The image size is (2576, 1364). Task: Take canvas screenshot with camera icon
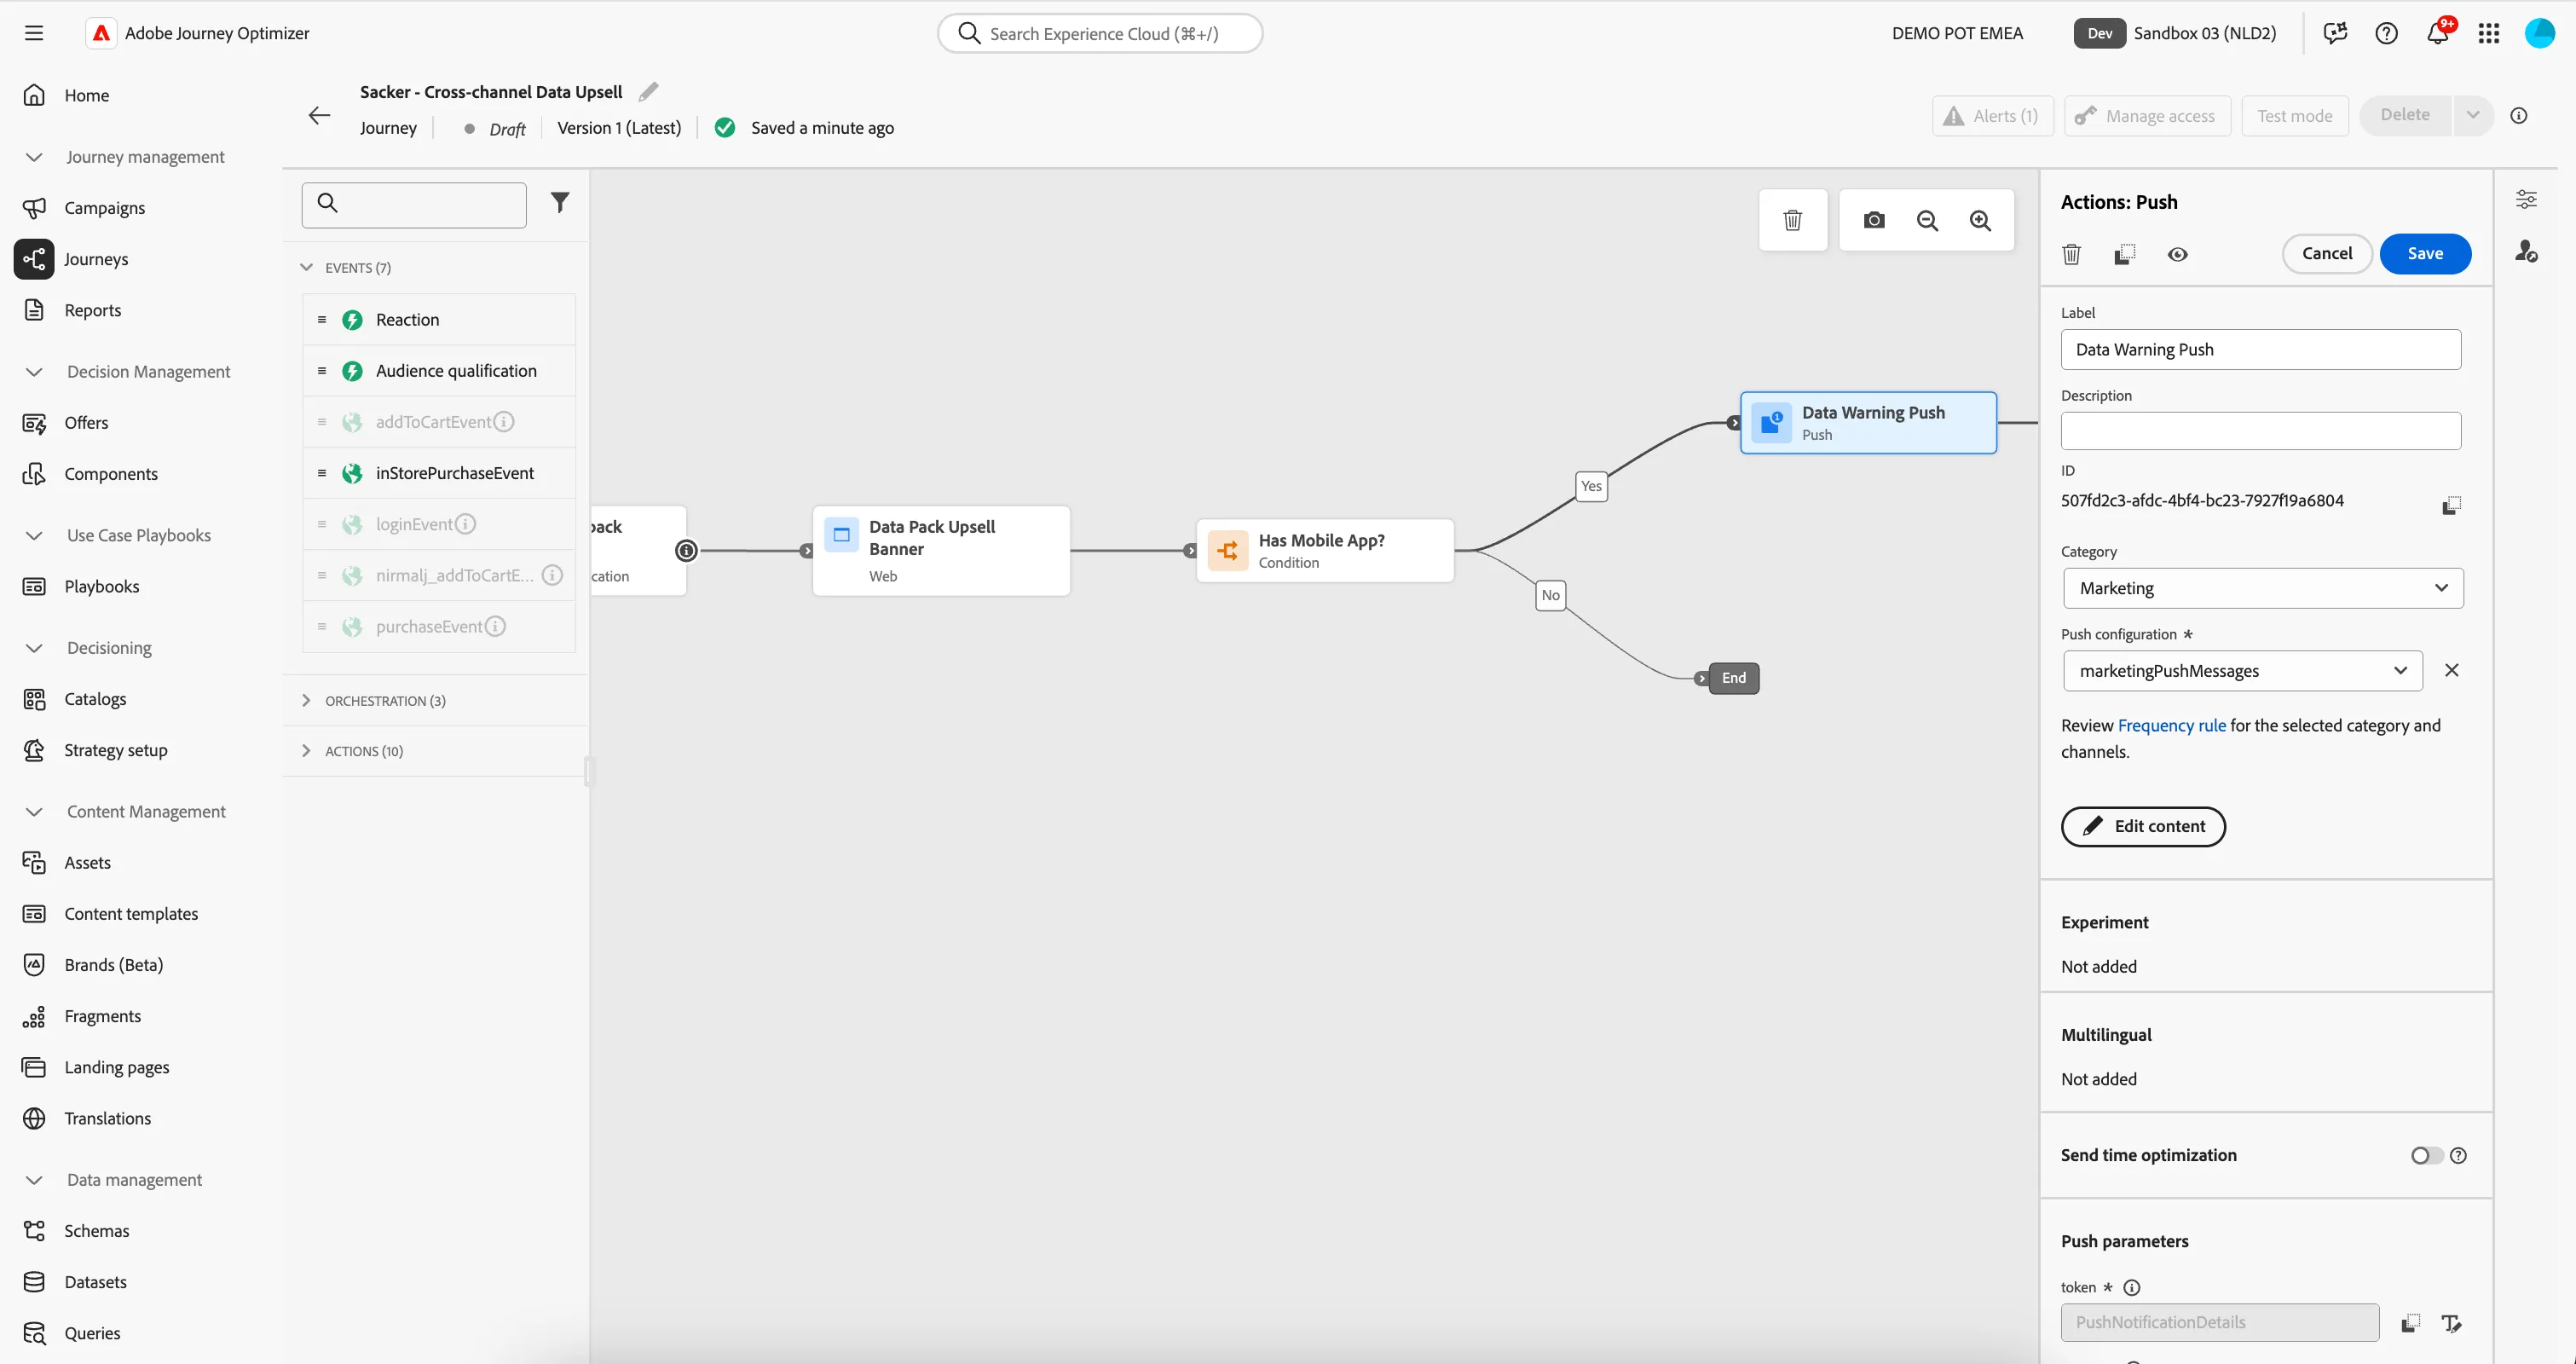[1874, 220]
